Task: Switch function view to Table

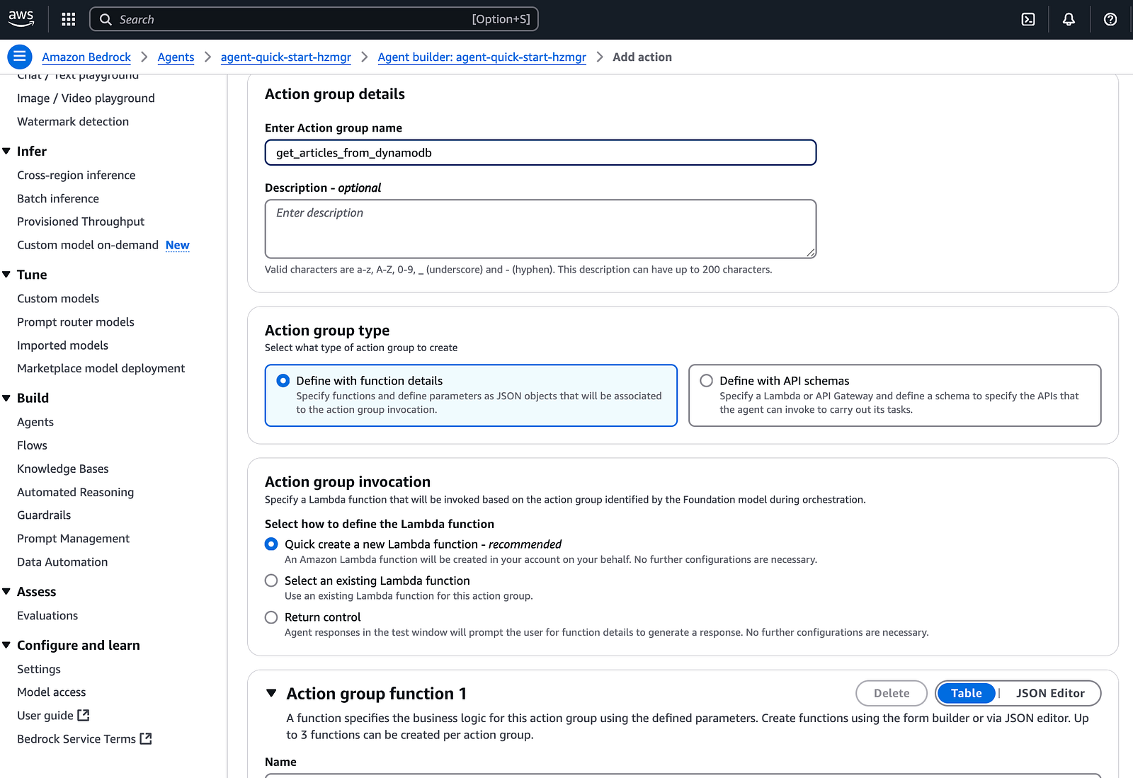Action: point(966,693)
